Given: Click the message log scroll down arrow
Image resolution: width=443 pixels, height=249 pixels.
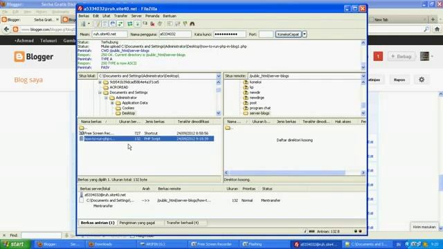Looking at the screenshot, I should [x=363, y=68].
